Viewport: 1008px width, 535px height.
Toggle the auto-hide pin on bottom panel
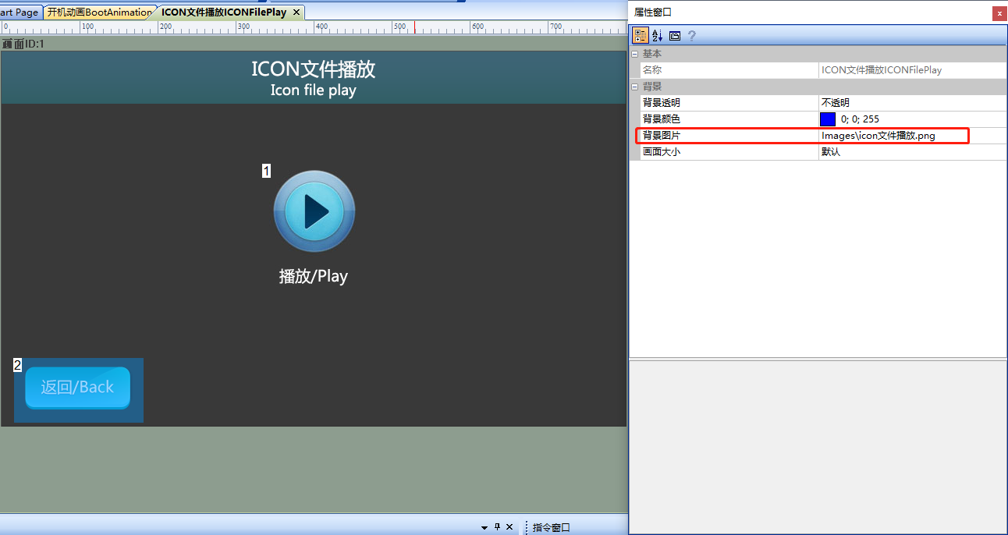[497, 527]
